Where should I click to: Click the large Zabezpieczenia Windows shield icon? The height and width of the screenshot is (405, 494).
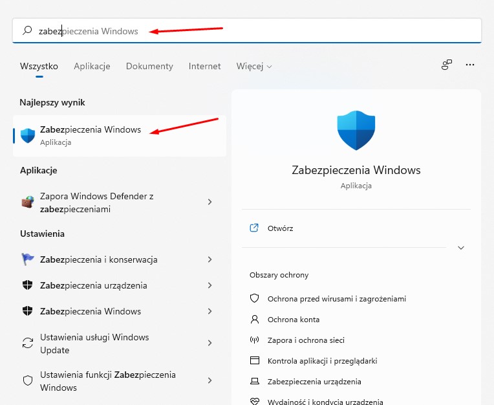tap(356, 131)
